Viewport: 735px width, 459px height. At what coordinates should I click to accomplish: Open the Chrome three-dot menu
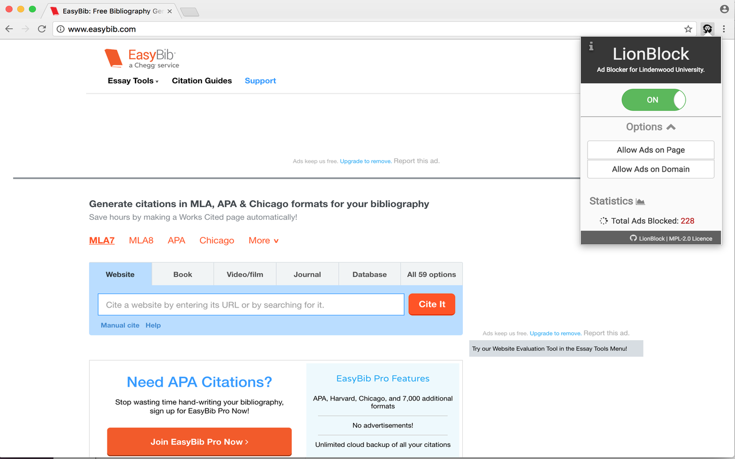tap(724, 29)
